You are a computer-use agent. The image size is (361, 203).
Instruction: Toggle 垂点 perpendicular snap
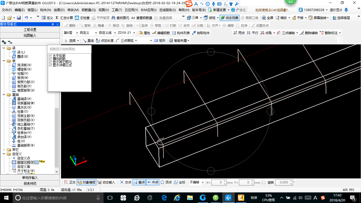click(139, 182)
